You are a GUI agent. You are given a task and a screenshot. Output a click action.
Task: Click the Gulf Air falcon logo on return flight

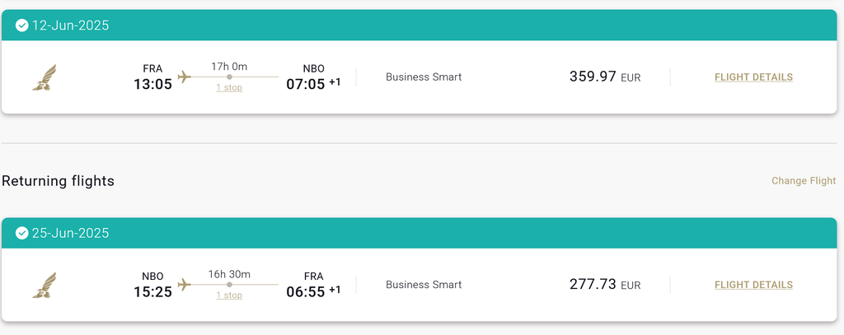point(45,285)
